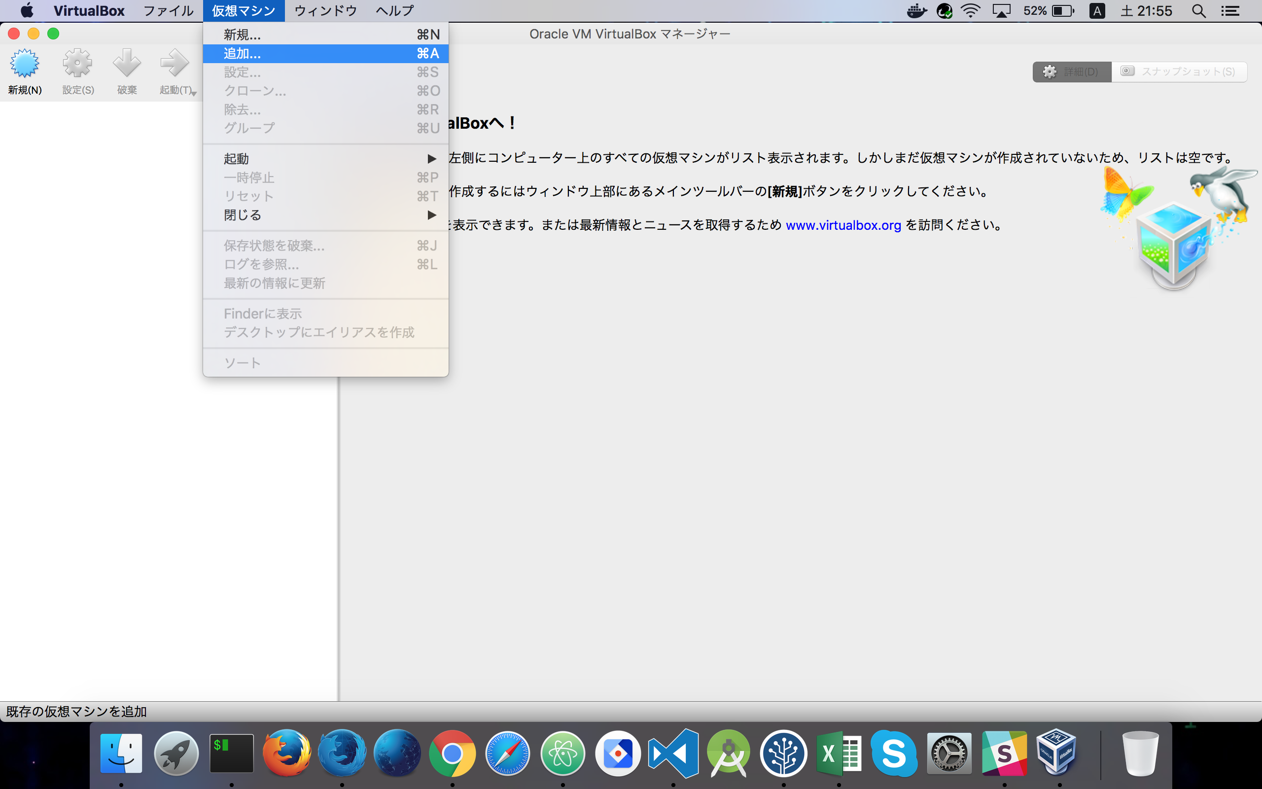Open Visual Studio Code in Dock
Viewport: 1262px width, 789px height.
673,753
